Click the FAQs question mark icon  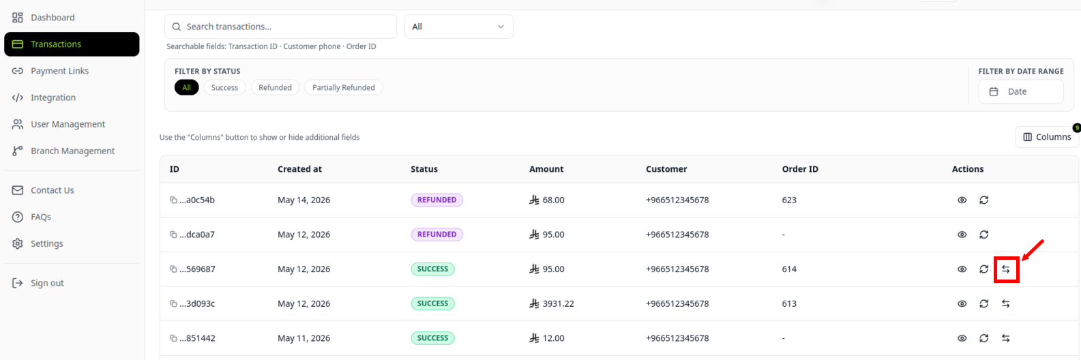coord(18,217)
